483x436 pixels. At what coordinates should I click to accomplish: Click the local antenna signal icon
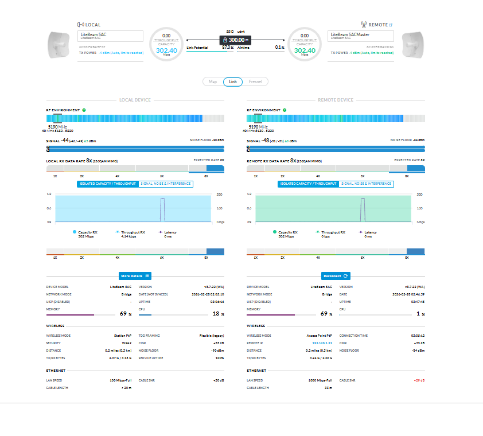pyautogui.click(x=80, y=25)
